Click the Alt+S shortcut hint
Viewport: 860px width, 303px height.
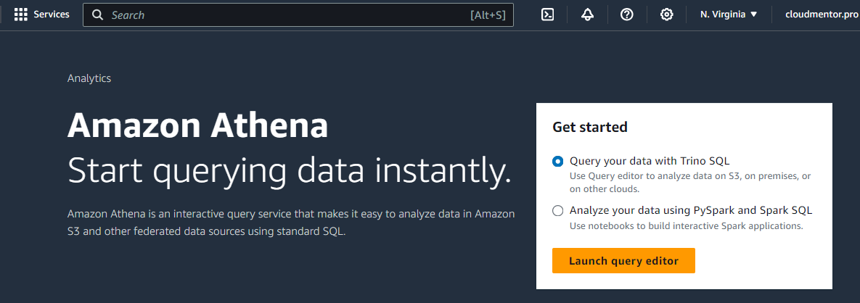487,15
